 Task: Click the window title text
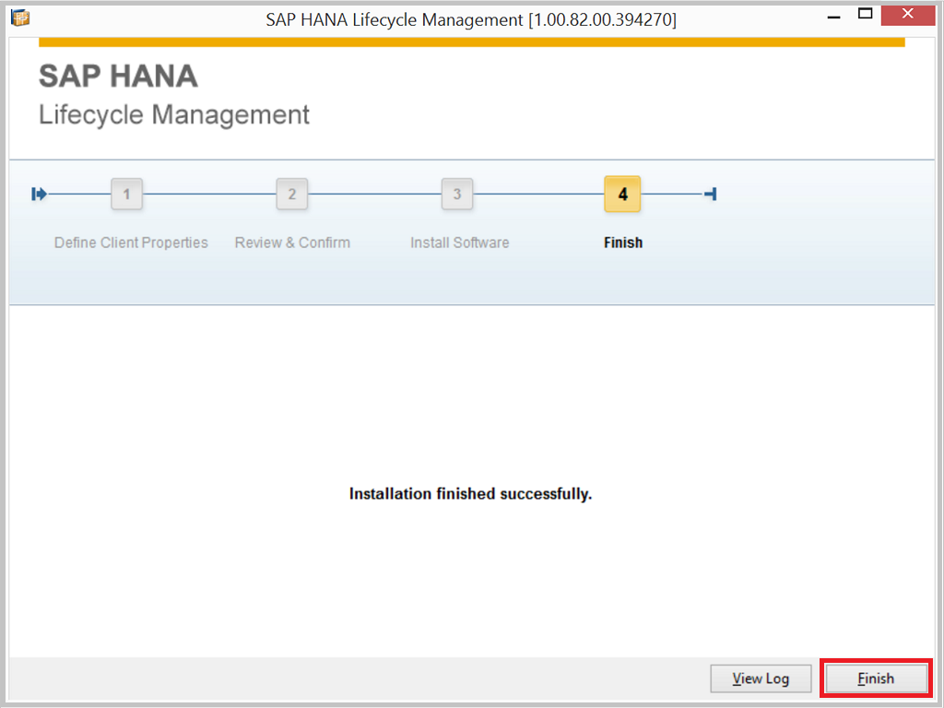[x=471, y=20]
